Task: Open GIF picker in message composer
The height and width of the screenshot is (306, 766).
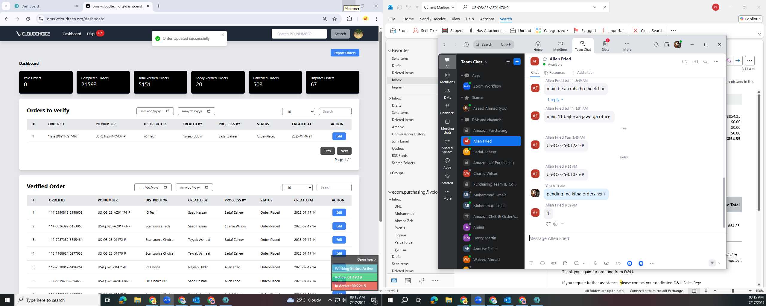Action: (x=554, y=263)
